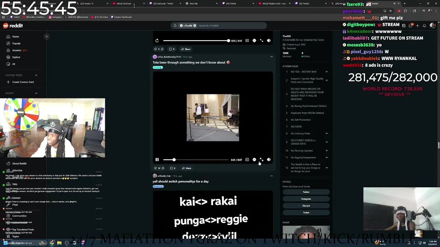
Task: Switch to the Home / X browser tab
Action: coord(91,3)
